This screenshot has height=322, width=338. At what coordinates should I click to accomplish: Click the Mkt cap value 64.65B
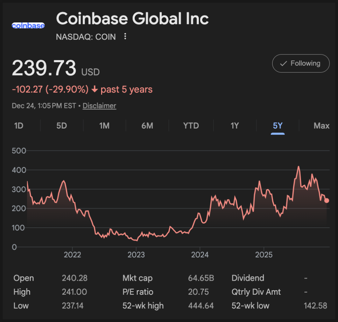pyautogui.click(x=201, y=278)
